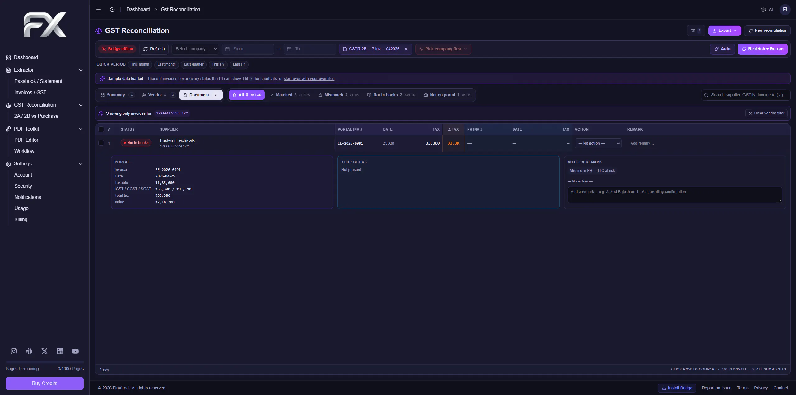Switch to the Vendor tab
This screenshot has height=395, width=796.
point(158,95)
